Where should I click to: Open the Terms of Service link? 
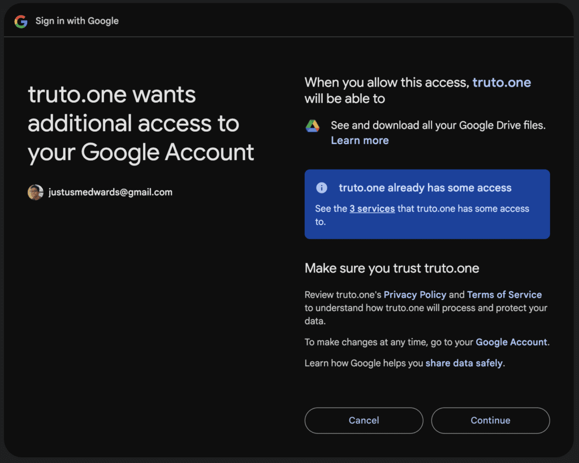pyautogui.click(x=504, y=295)
